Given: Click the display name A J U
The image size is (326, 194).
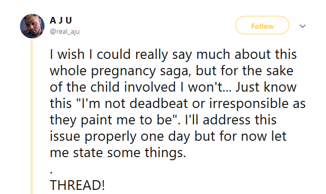Looking at the screenshot, I should coord(61,20).
